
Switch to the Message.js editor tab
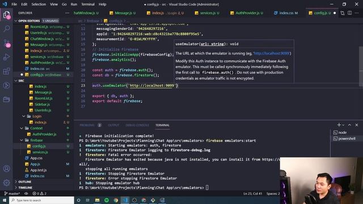[x=123, y=13]
